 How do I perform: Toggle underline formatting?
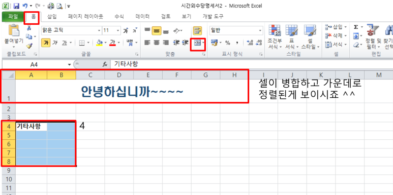coord(65,43)
